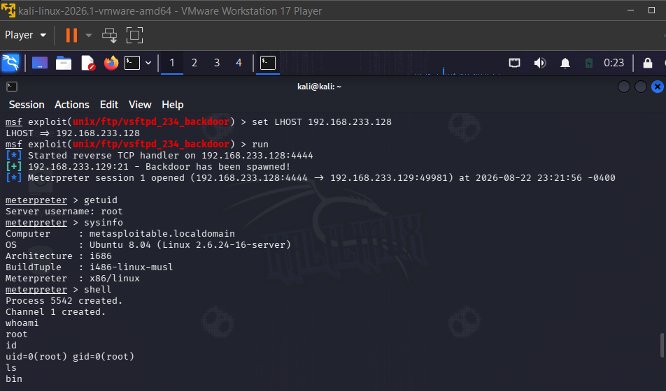Click 'x86/linux' Meterpreter value

point(114,278)
